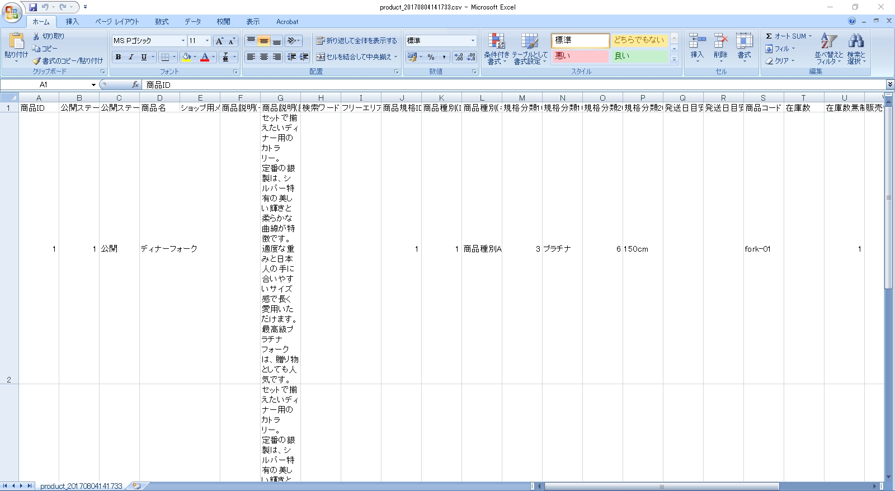This screenshot has height=491, width=895.
Task: Switch to the 数式 ribbon tab
Action: click(x=162, y=22)
